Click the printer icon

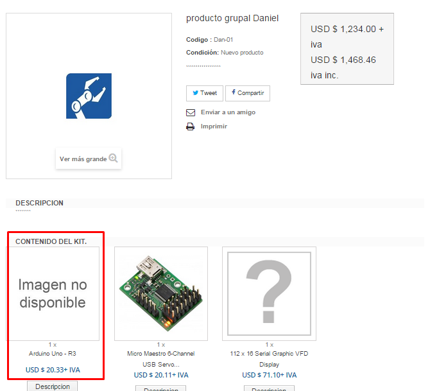191,126
